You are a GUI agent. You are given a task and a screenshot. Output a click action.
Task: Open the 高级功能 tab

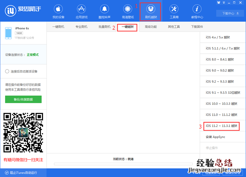(x=151, y=26)
